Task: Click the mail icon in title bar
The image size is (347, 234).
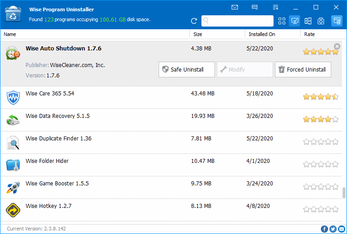Action: (235, 7)
